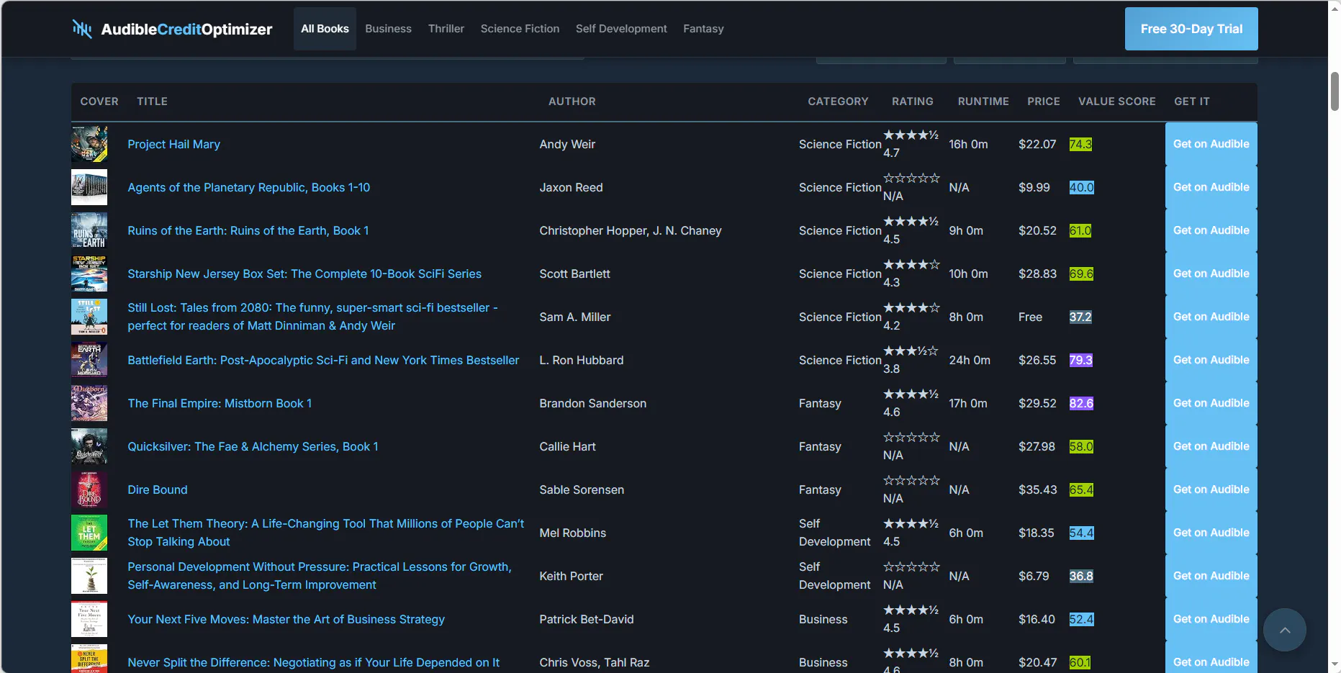Open the Let Them Theory cover thumbnail
The image size is (1341, 673).
89,533
